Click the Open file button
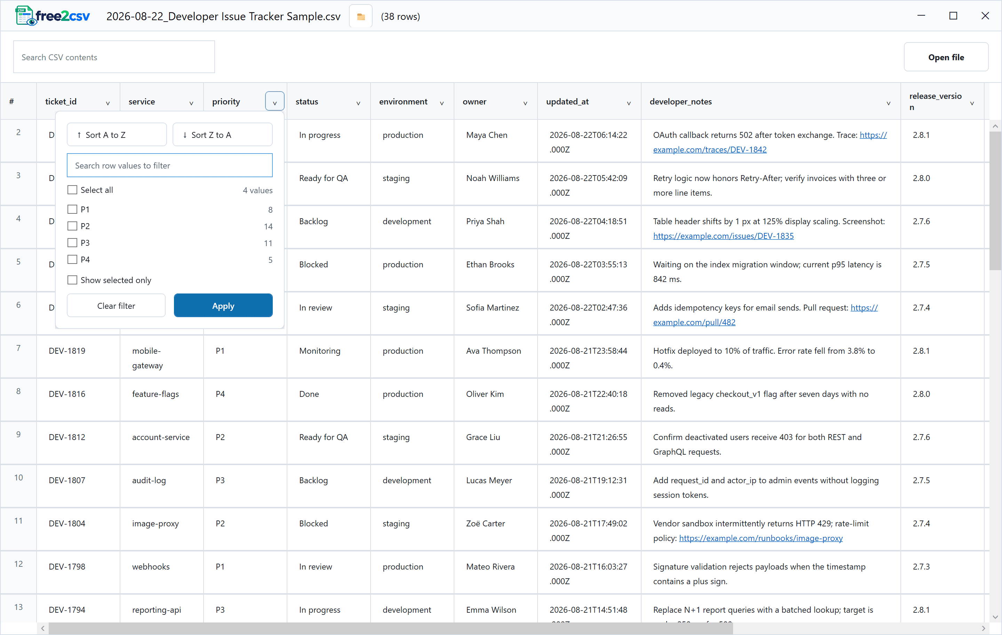The width and height of the screenshot is (1002, 635). click(946, 57)
